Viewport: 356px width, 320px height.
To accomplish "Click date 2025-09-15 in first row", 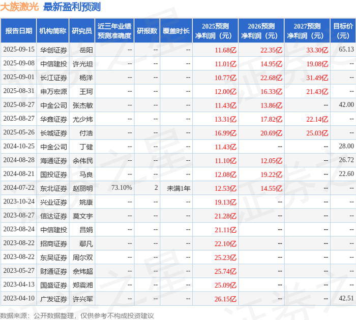I will click(x=19, y=50).
